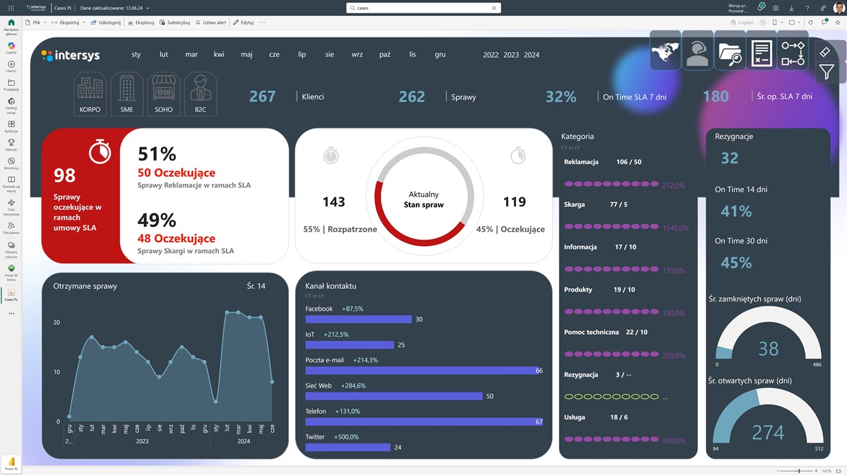Open the app launcher grid icon
The height and width of the screenshot is (475, 847).
(11, 8)
